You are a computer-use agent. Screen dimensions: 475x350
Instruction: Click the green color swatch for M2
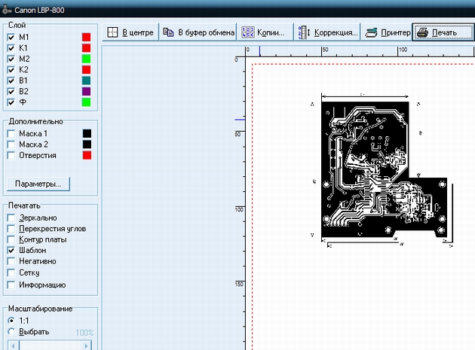(x=87, y=59)
